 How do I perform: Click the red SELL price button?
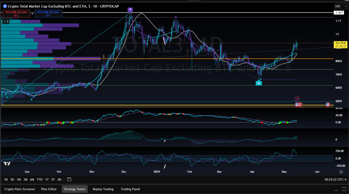point(16,14)
